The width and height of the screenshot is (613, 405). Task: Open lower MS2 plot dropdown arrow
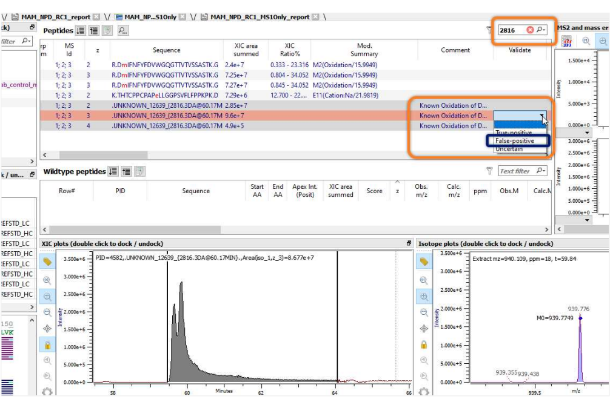click(x=587, y=220)
